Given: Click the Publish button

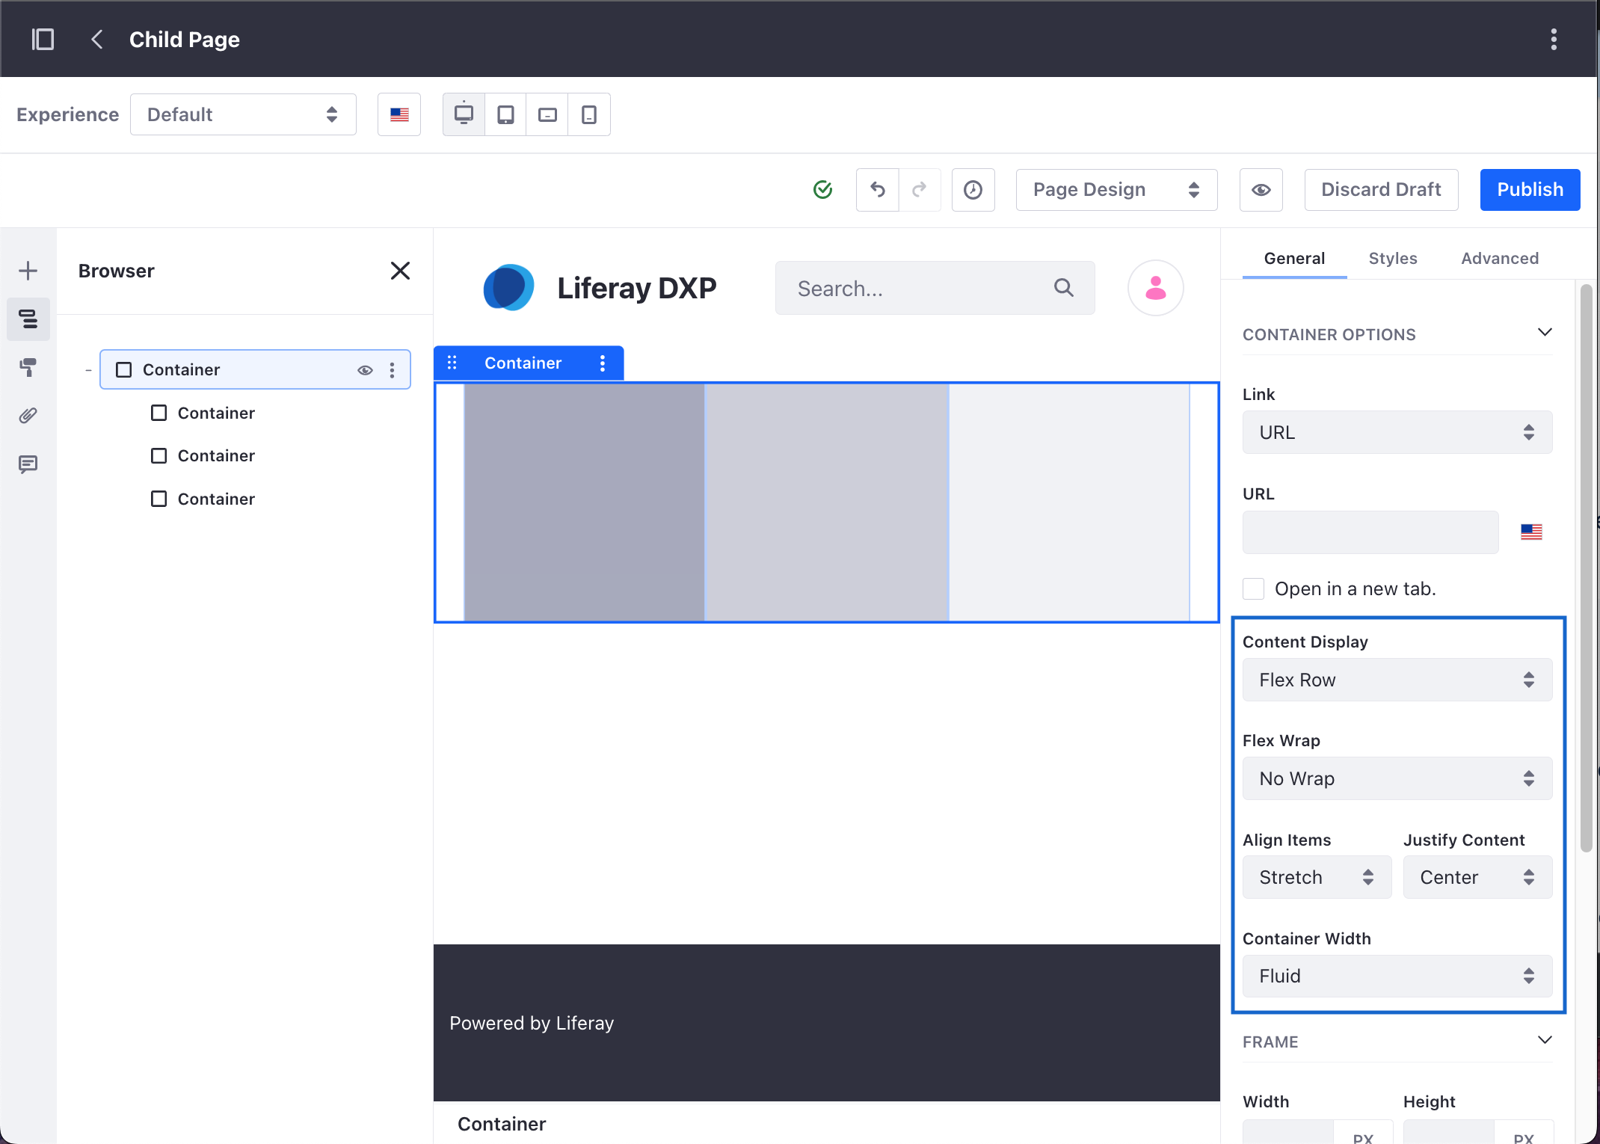Looking at the screenshot, I should [1530, 188].
